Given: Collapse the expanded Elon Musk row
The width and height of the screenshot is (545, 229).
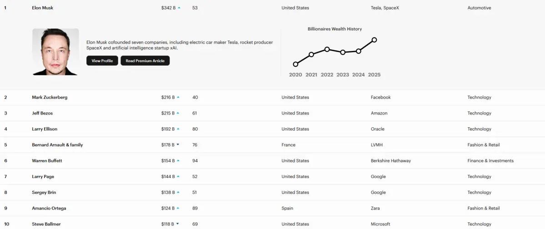Looking at the screenshot, I should pos(43,8).
